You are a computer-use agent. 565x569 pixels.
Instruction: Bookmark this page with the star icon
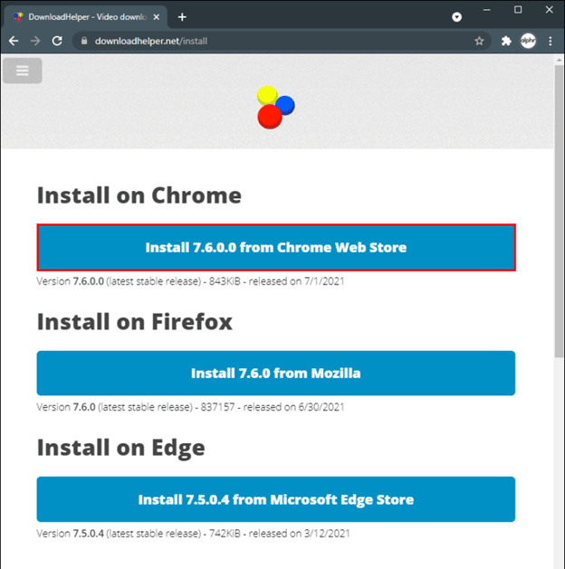pyautogui.click(x=479, y=41)
